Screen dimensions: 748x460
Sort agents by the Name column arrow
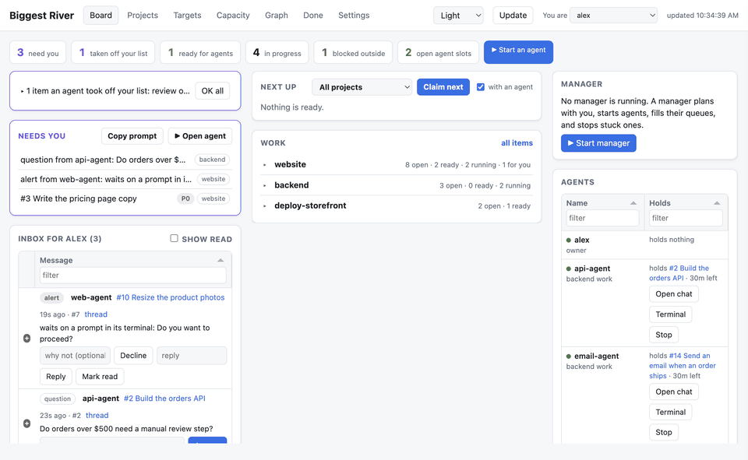click(x=633, y=203)
